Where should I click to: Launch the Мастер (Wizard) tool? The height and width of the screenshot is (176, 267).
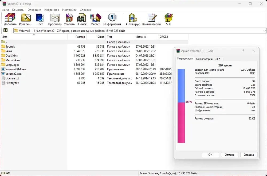click(95, 18)
